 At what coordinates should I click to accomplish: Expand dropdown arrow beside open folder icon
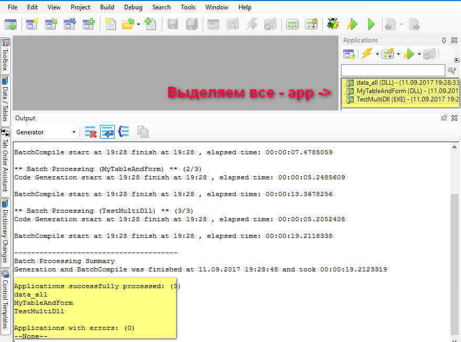click(x=138, y=24)
